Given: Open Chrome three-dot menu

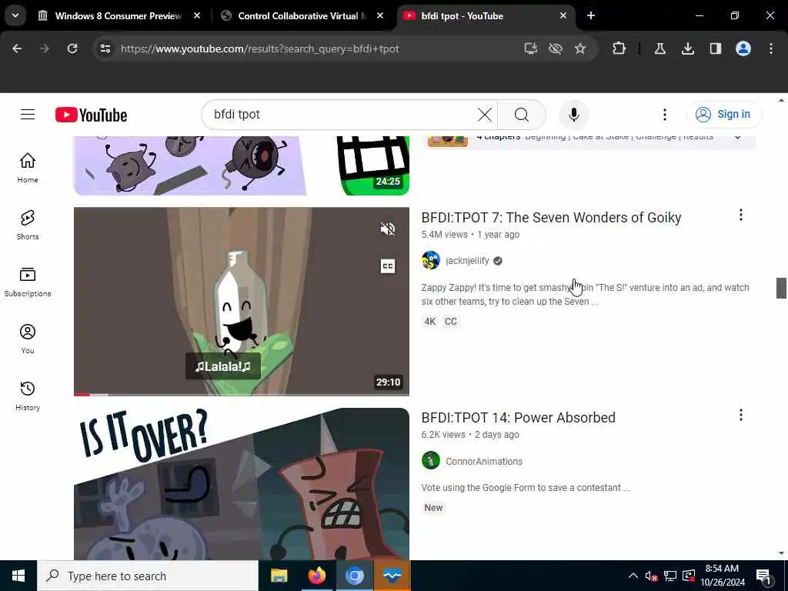Looking at the screenshot, I should [771, 48].
